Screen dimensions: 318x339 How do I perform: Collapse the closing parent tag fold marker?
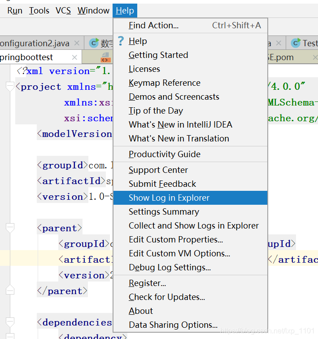[10, 290]
